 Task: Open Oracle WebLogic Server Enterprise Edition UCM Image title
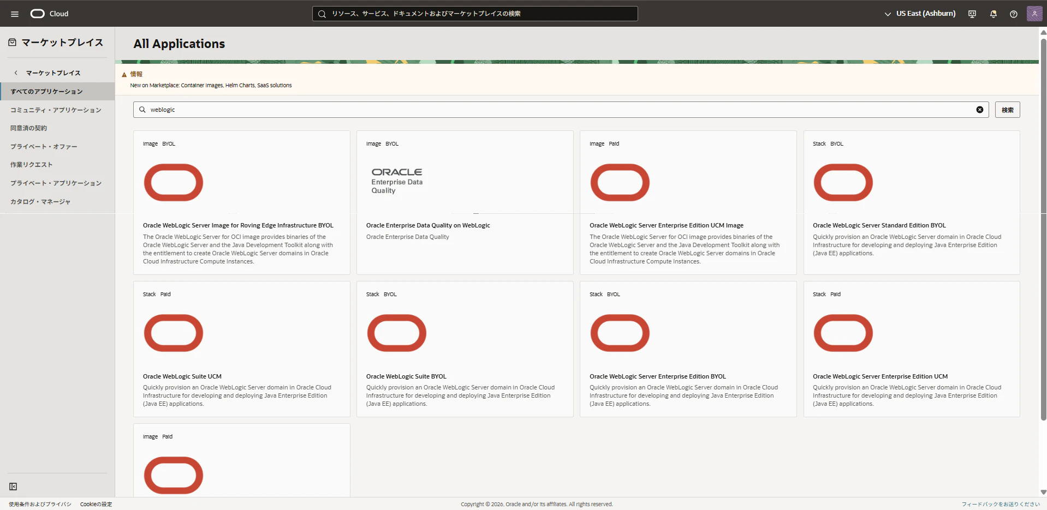[x=667, y=225]
